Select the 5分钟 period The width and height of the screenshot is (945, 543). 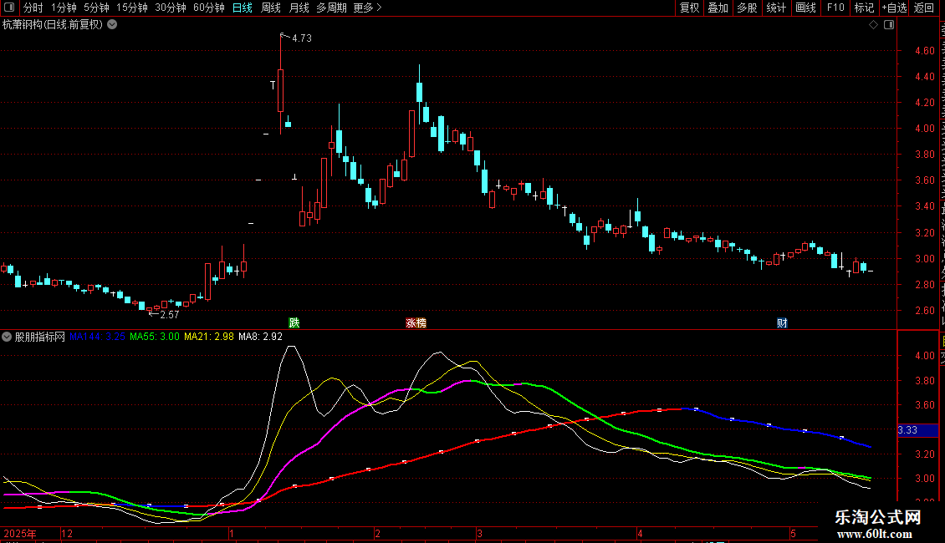pos(96,8)
